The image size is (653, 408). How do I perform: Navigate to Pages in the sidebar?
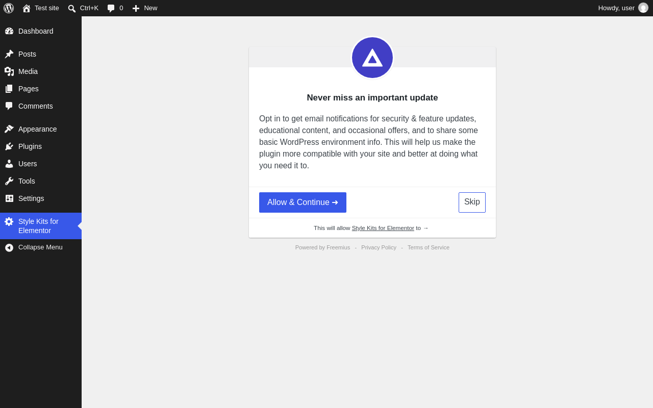pyautogui.click(x=41, y=89)
